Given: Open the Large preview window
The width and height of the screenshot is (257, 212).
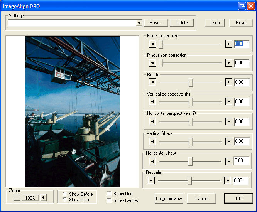Looking at the screenshot, I should [169, 199].
